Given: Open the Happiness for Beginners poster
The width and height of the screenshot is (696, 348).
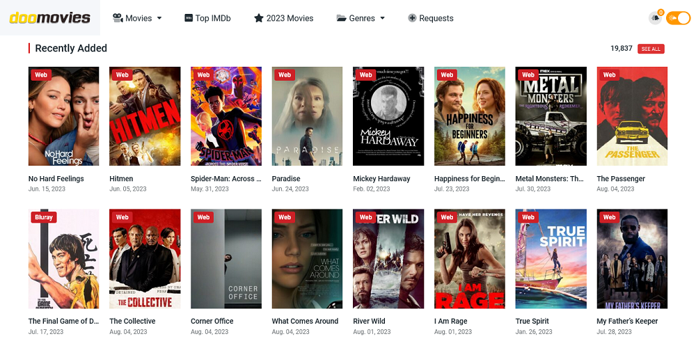Looking at the screenshot, I should 470,116.
